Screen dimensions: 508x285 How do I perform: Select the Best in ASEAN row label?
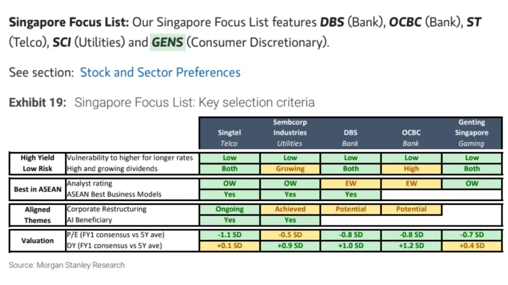[37, 189]
